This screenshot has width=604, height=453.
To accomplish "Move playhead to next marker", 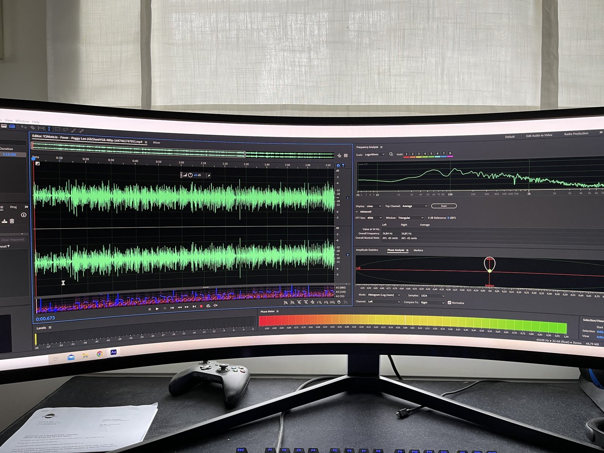I will coord(194,307).
